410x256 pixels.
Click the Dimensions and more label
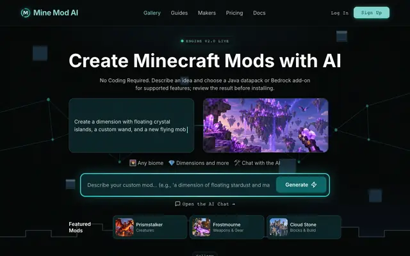tap(202, 163)
